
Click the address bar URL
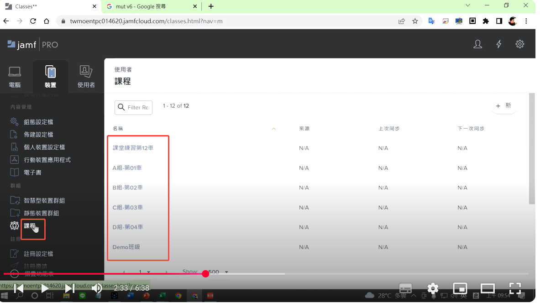tap(146, 21)
